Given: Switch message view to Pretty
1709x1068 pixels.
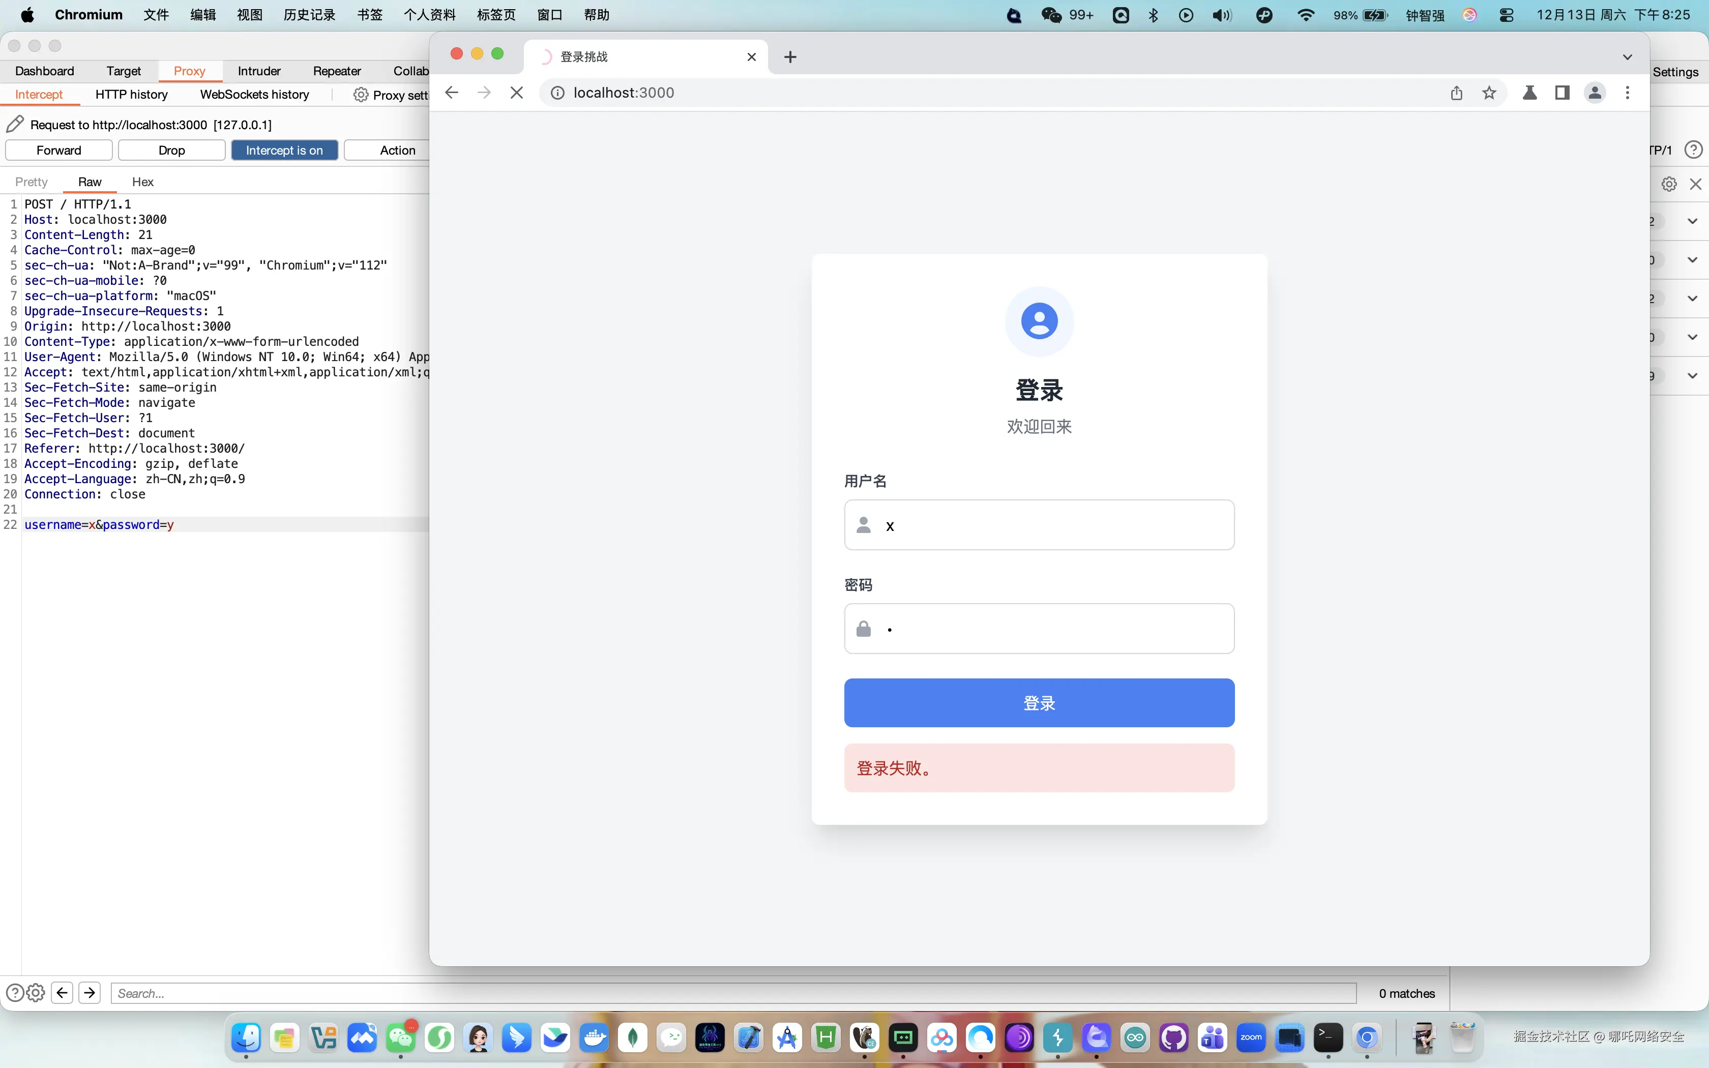Looking at the screenshot, I should pos(31,182).
